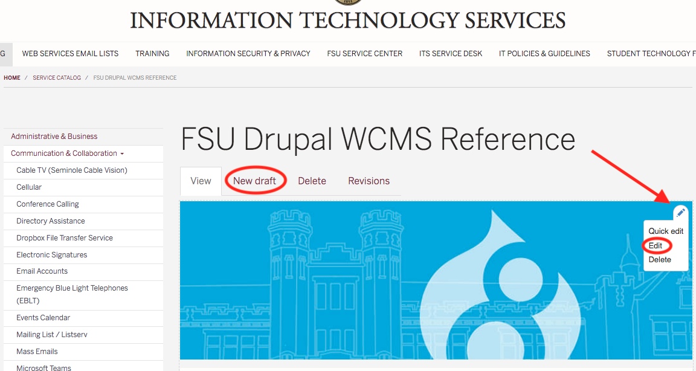Image resolution: width=696 pixels, height=371 pixels.
Task: Select Cellular in the sidebar
Action: click(x=29, y=187)
